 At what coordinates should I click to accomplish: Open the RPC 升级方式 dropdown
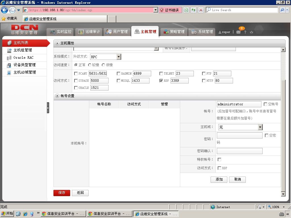[119, 57]
